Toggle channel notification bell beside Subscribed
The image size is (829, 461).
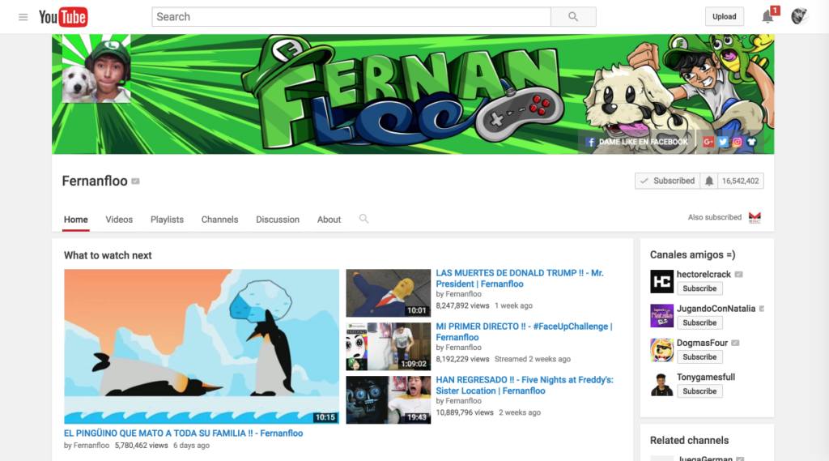pyautogui.click(x=709, y=181)
